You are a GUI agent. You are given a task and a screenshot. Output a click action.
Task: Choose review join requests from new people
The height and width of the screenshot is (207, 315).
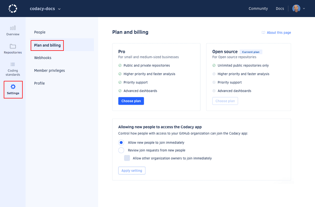tap(121, 150)
